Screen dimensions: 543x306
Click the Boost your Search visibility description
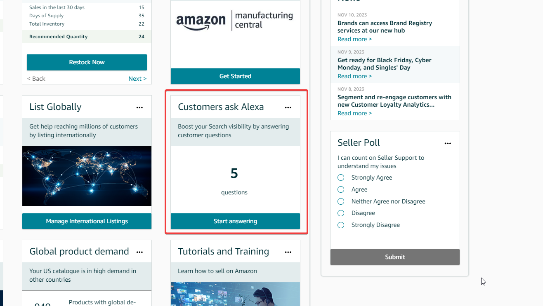pyautogui.click(x=234, y=131)
